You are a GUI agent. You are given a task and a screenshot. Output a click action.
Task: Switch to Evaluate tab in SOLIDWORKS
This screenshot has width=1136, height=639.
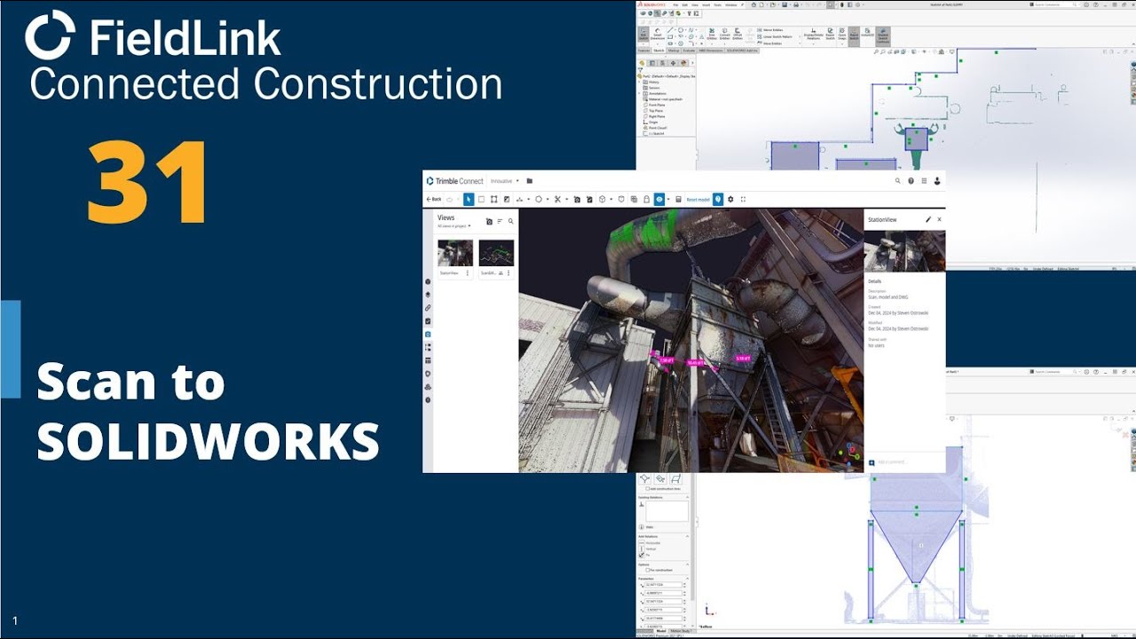[x=689, y=51]
